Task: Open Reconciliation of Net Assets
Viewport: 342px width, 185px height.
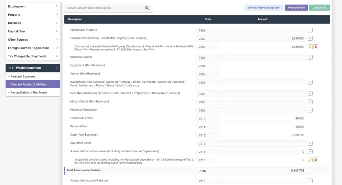Action: [33, 92]
